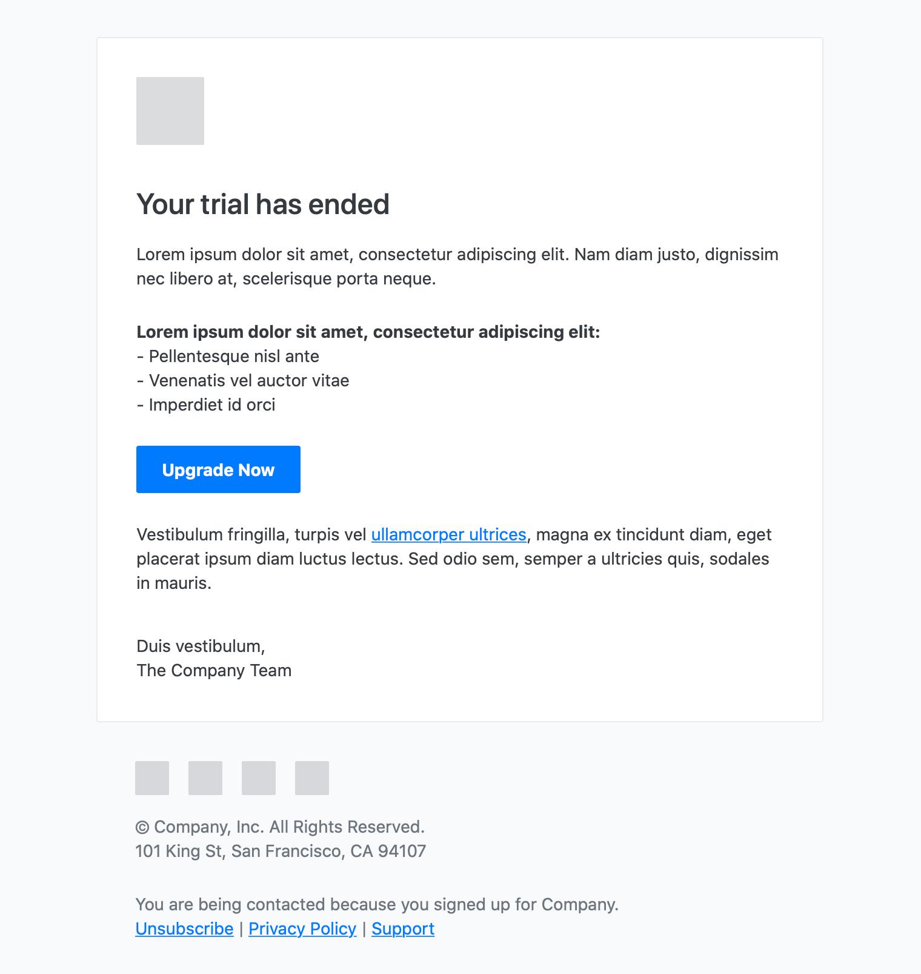The height and width of the screenshot is (974, 921).
Task: Select the opening Lorem ipsum paragraph
Action: click(457, 266)
